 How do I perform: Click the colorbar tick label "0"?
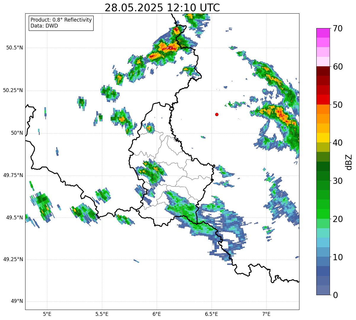pos(335,295)
